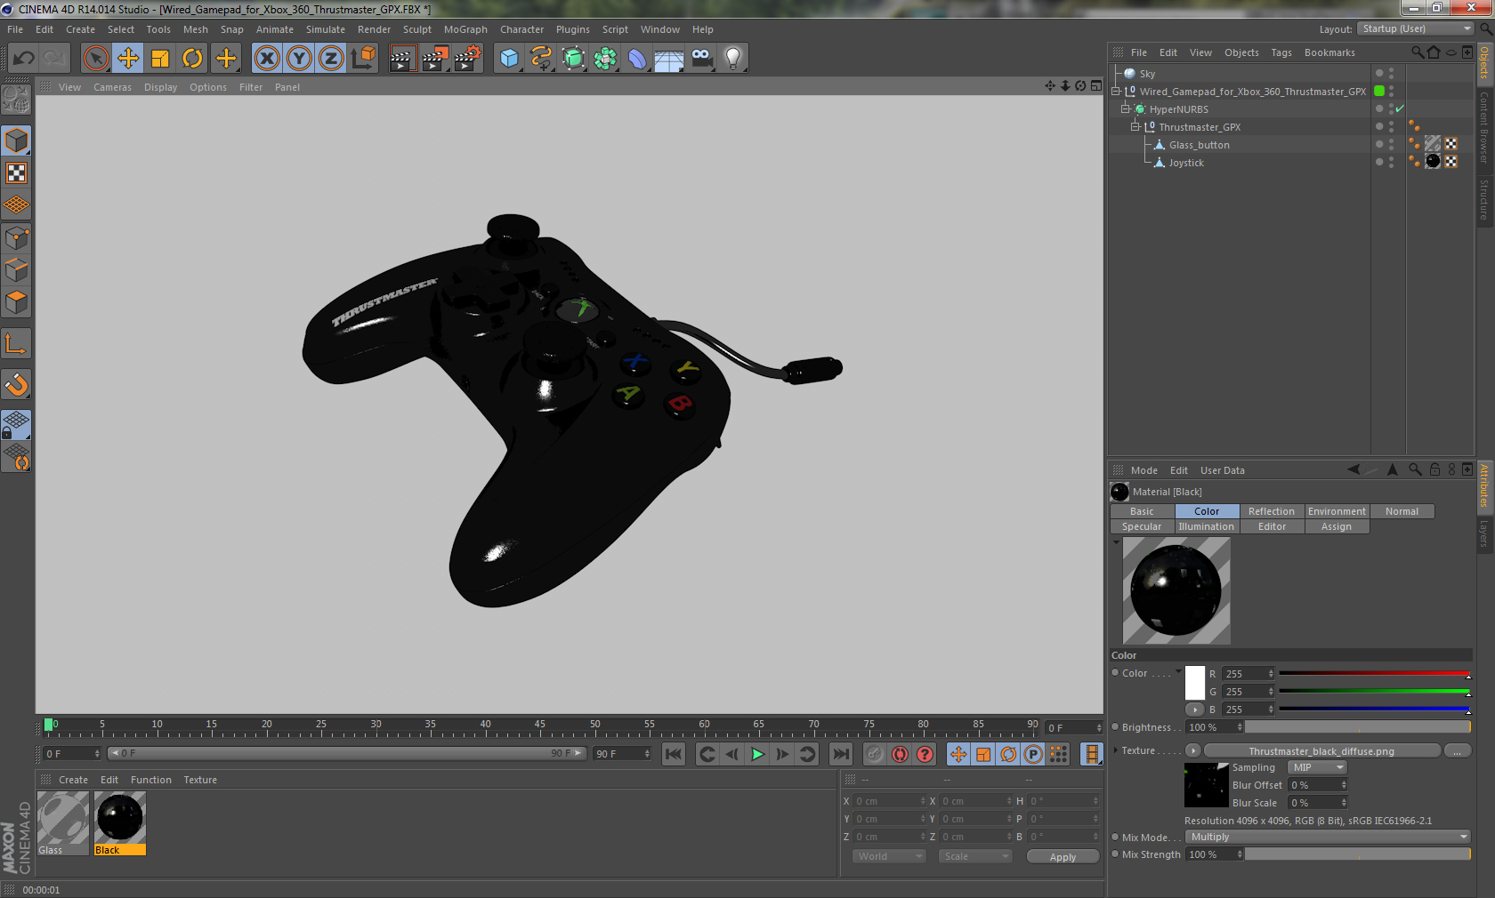Add a Floor environment object
The height and width of the screenshot is (898, 1495).
click(x=669, y=59)
